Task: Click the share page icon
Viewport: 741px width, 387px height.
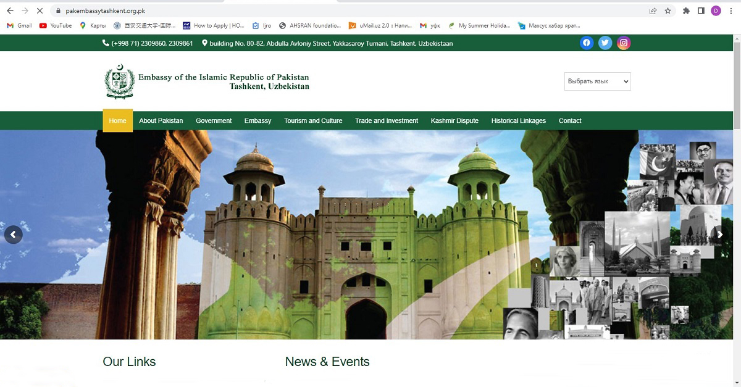Action: pos(653,10)
